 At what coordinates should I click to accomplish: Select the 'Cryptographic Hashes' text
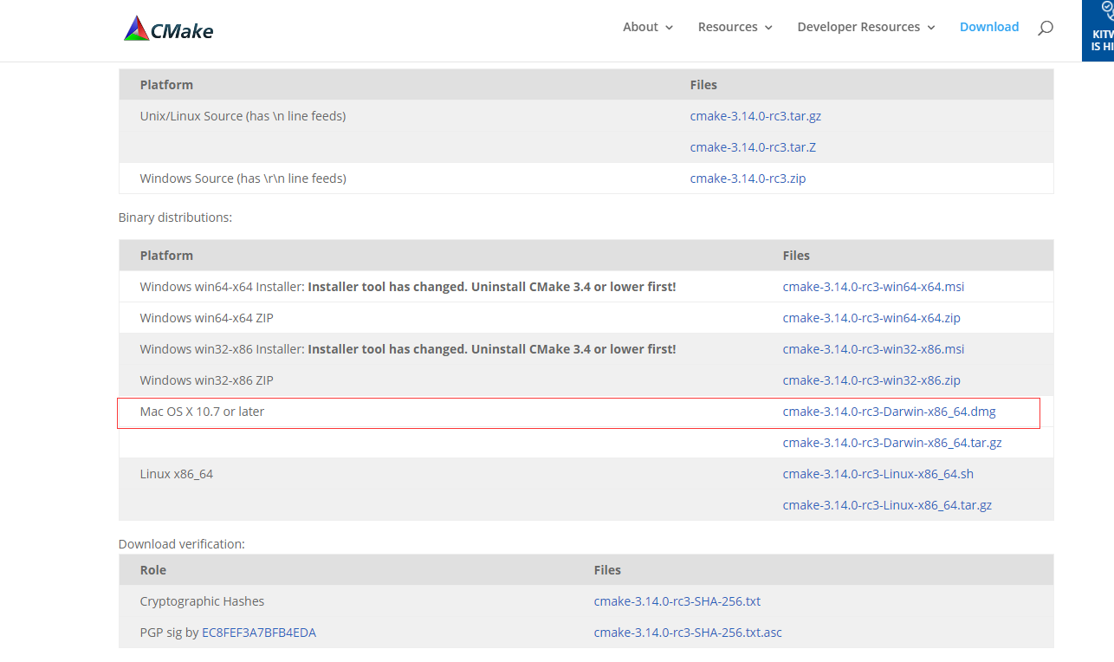click(x=202, y=601)
